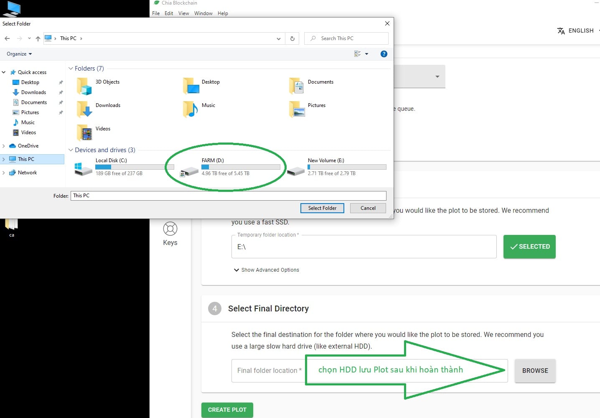Viewport: 600px width, 418px height.
Task: Click the refresh button next to the address bar
Action: [x=292, y=38]
